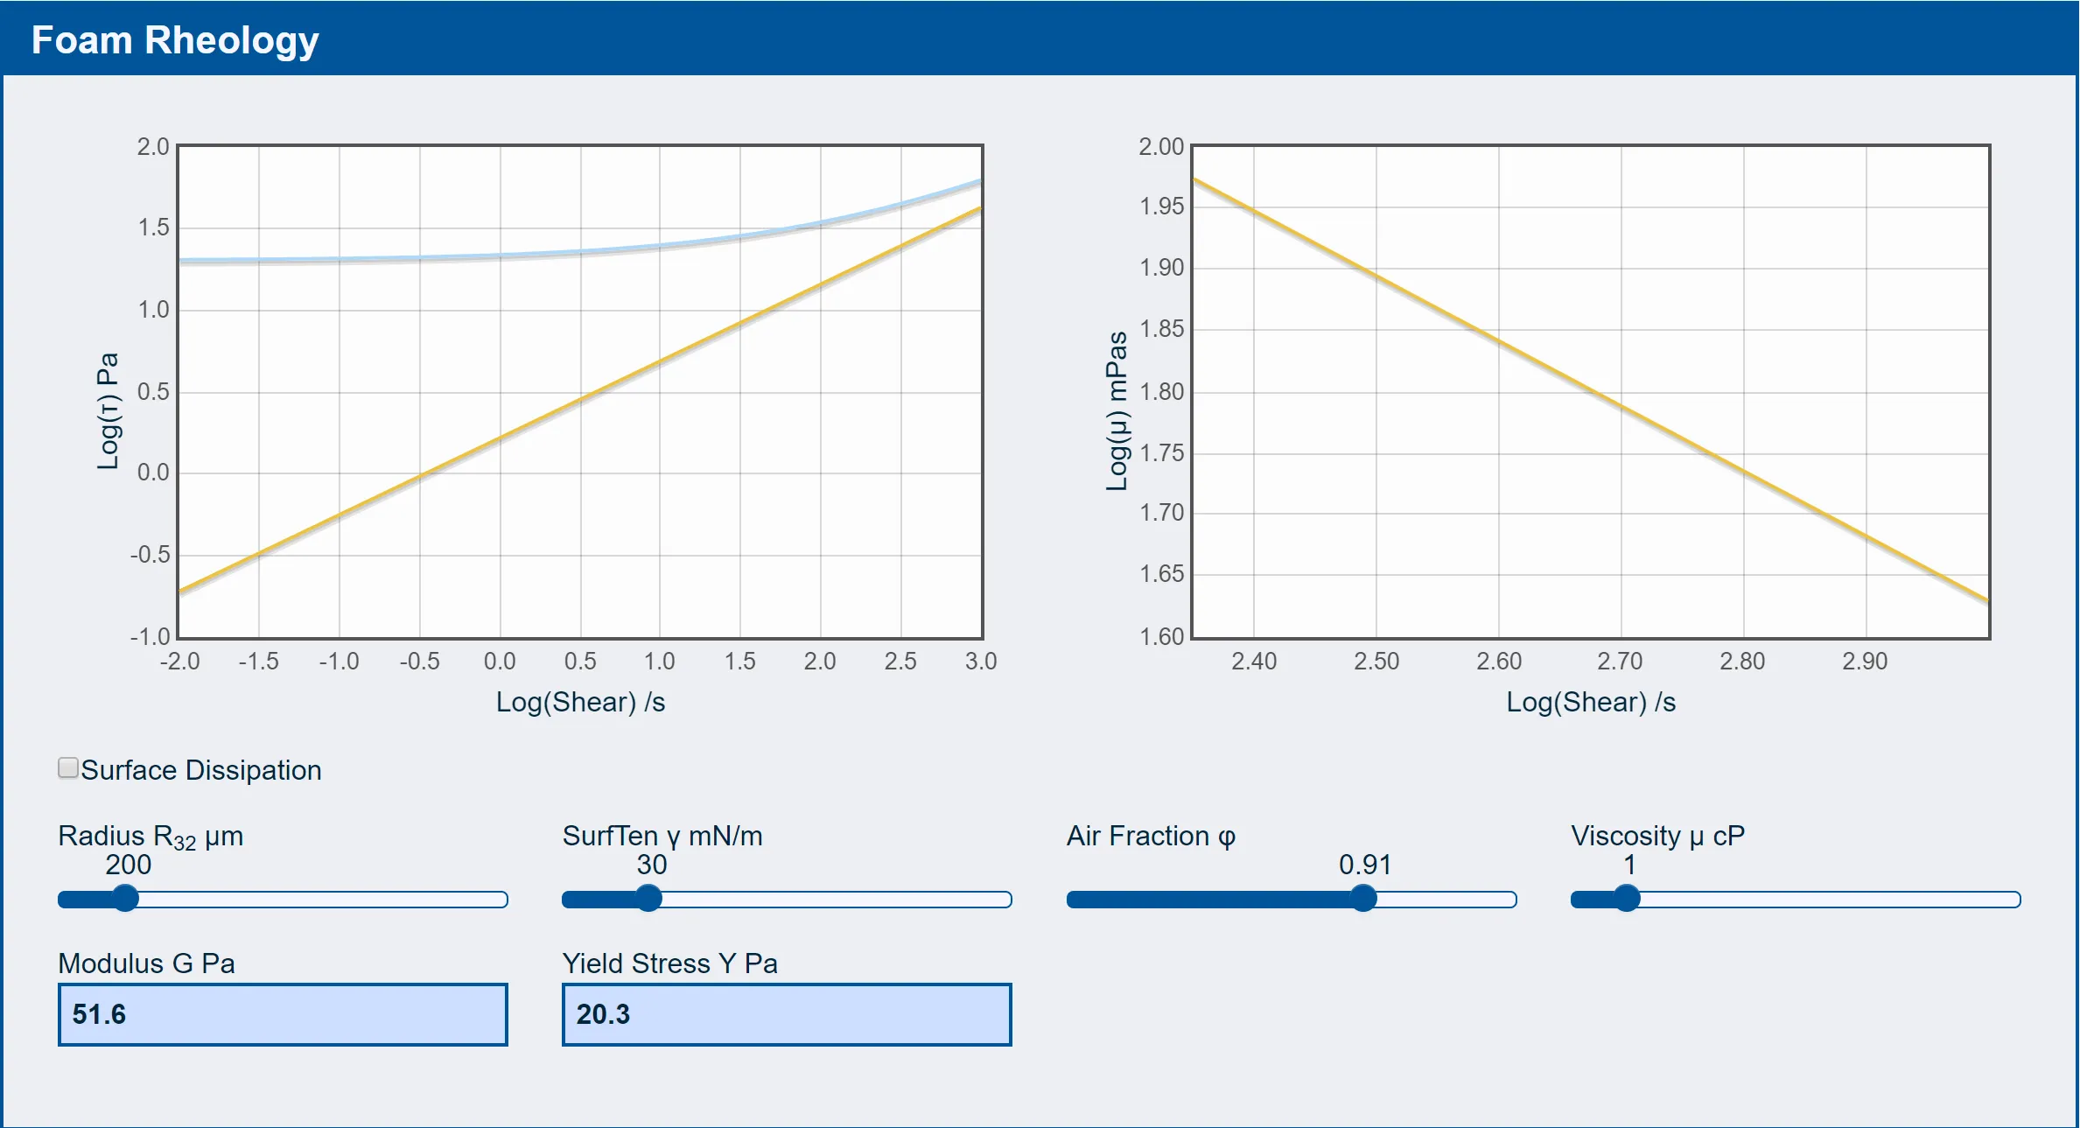The width and height of the screenshot is (2080, 1128).
Task: Click the Surface Dissipation label text
Action: 201,770
